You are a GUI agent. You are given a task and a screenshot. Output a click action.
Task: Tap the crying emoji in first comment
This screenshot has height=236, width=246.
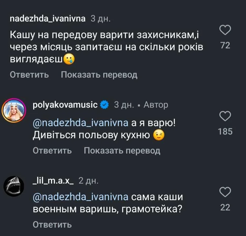click(x=70, y=59)
